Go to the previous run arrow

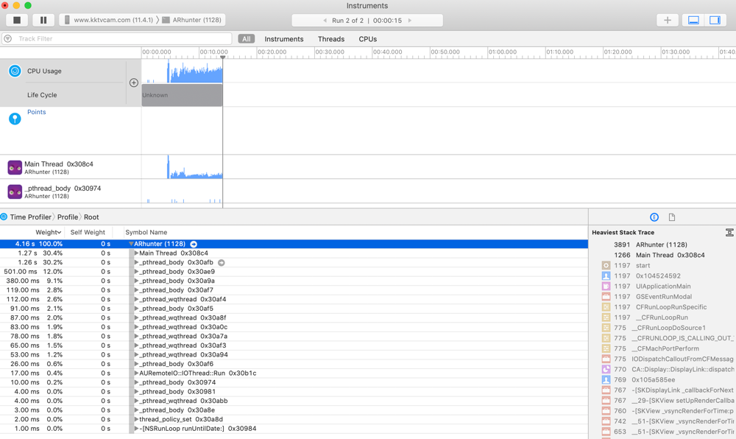click(325, 21)
